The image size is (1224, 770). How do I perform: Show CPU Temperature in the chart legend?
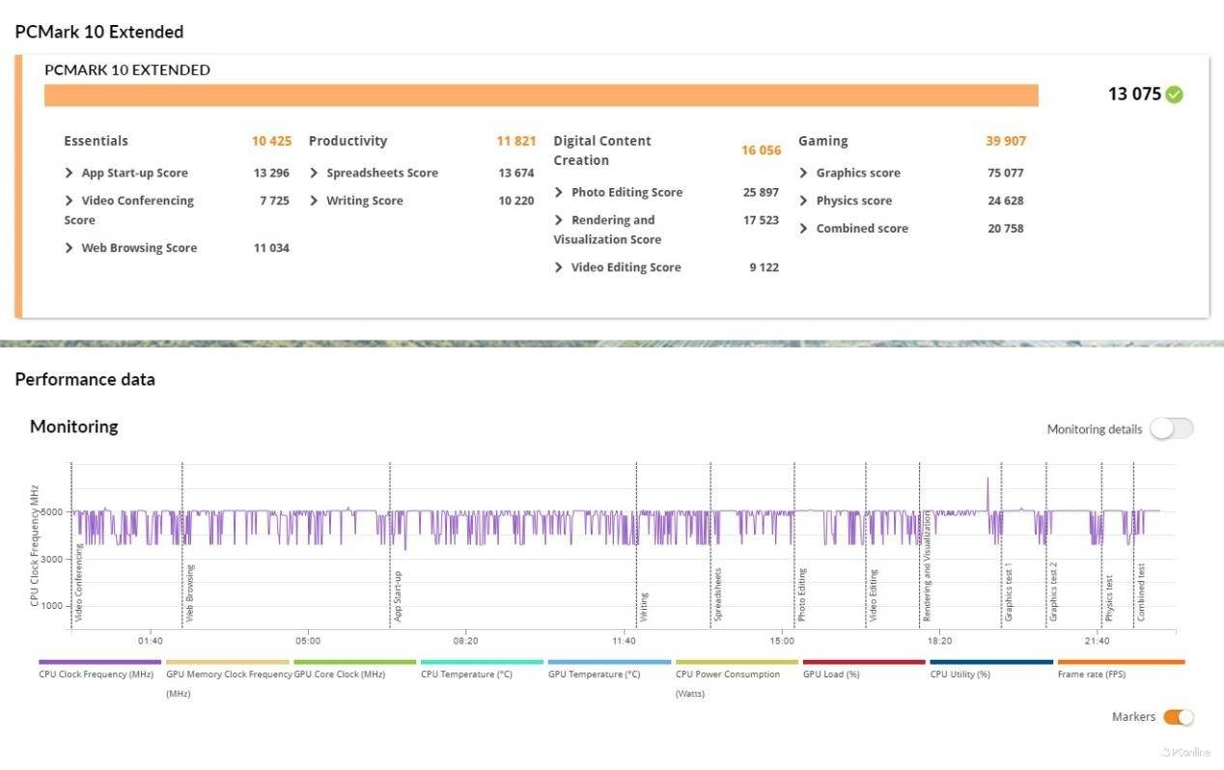(x=482, y=663)
